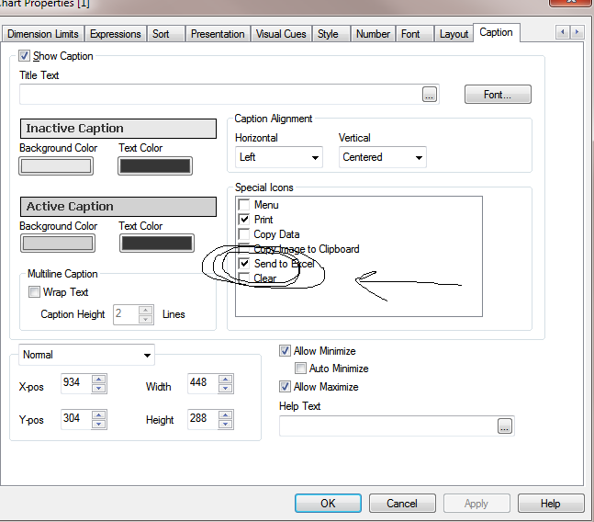This screenshot has height=522, width=594.
Task: Switch to the Presentation tab
Action: 218,34
